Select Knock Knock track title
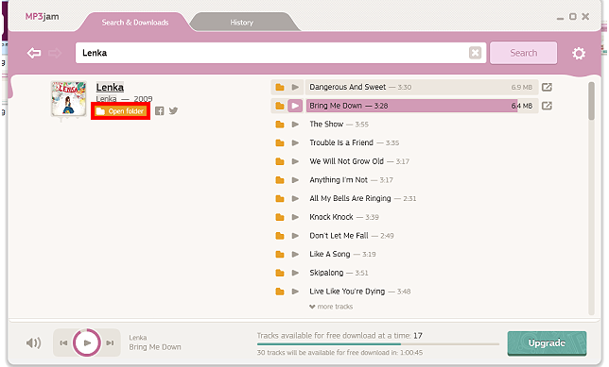 point(331,217)
